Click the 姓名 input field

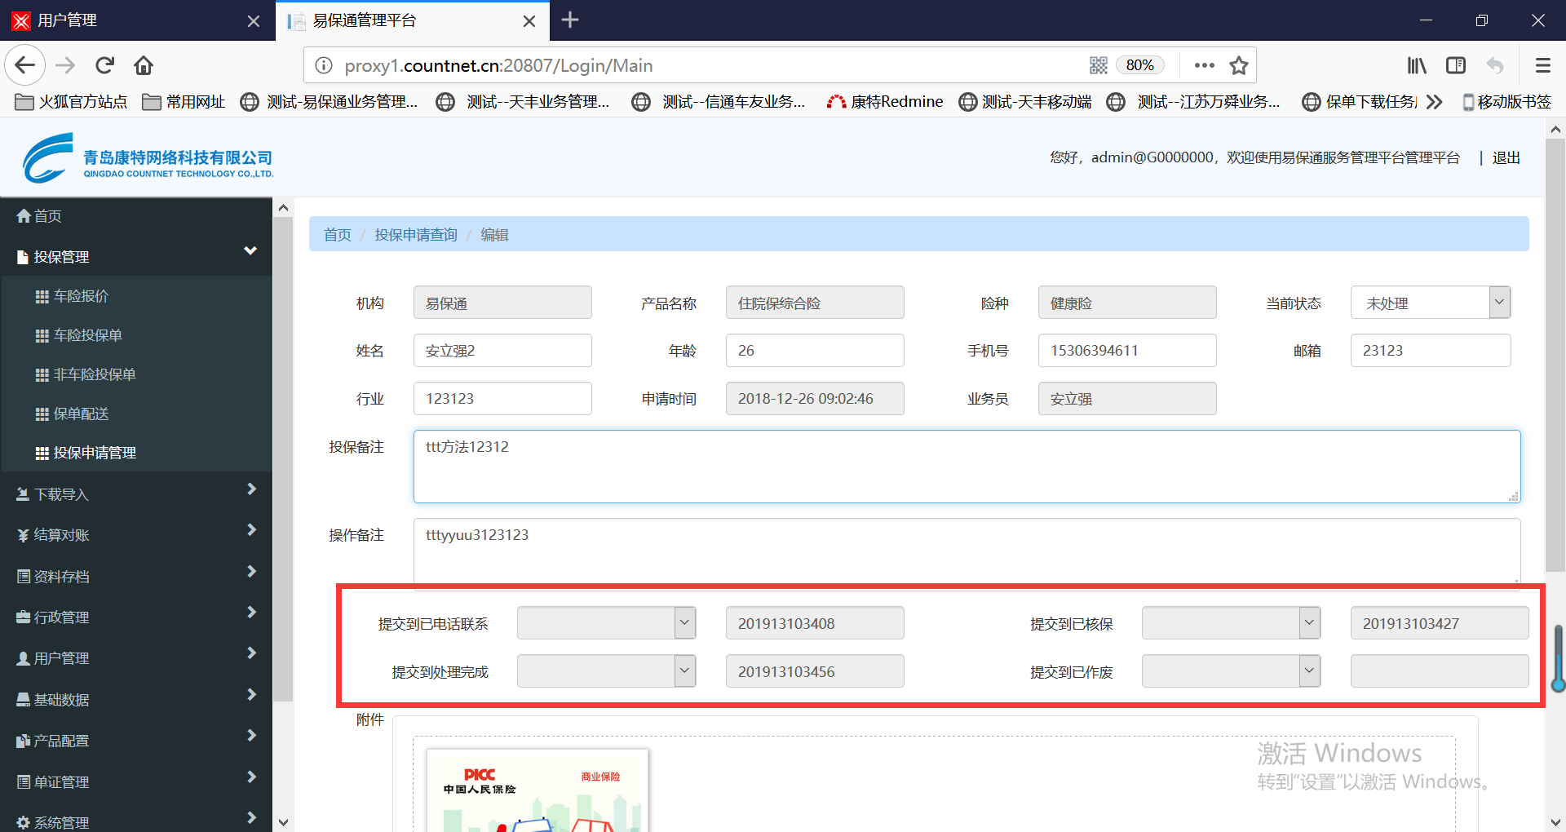click(502, 351)
